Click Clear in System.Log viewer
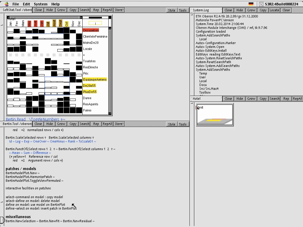This screenshot has height=227, width=303. [x=286, y=10]
